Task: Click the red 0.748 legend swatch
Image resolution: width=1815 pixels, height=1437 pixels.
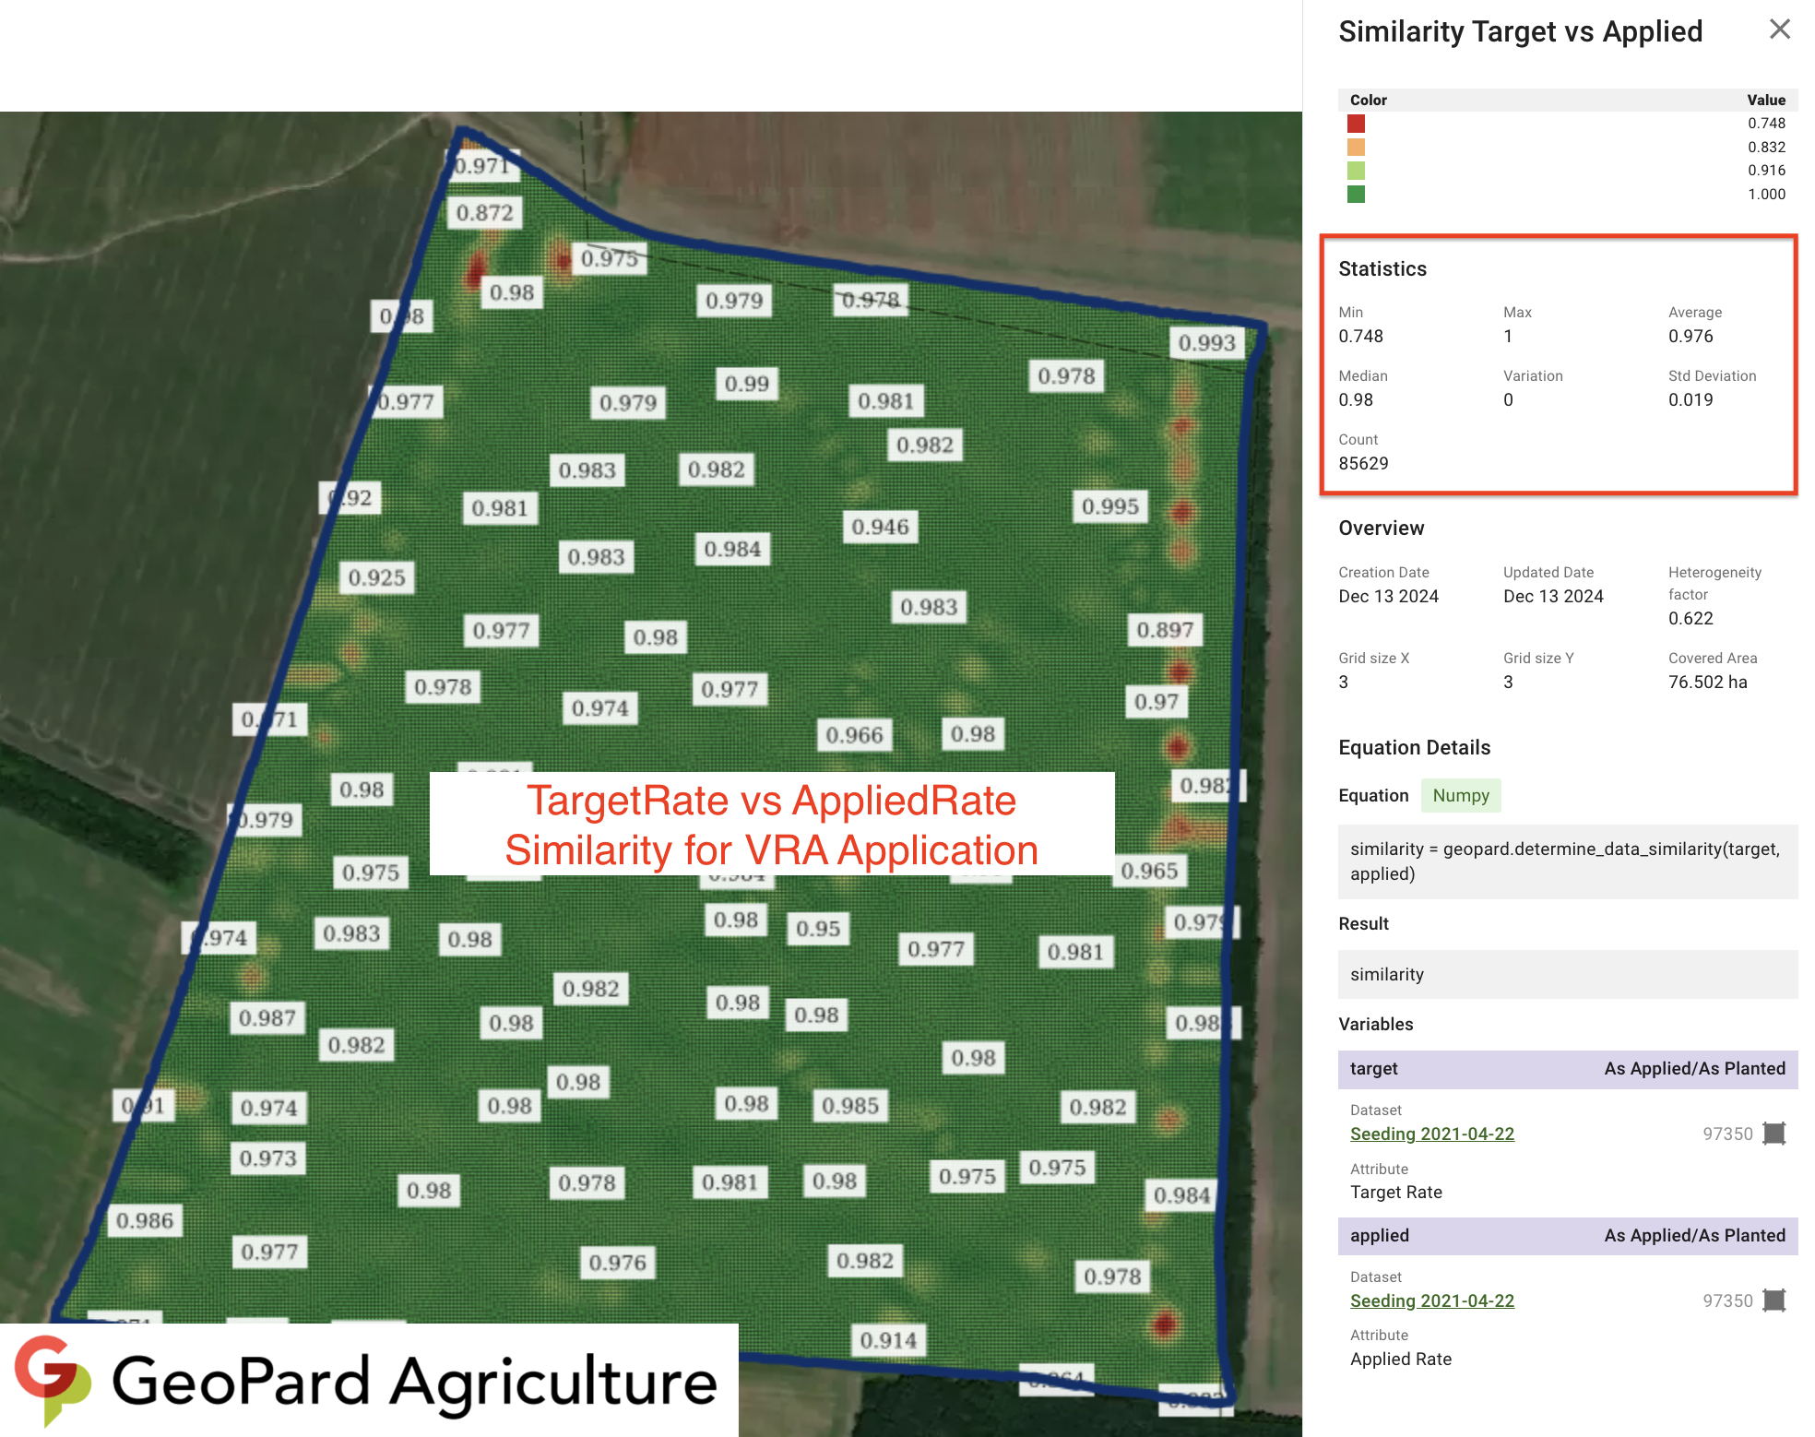Action: tap(1356, 124)
